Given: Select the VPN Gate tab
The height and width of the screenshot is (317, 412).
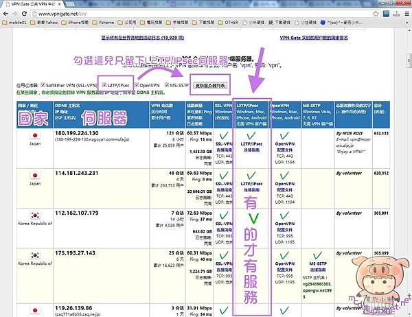Looking at the screenshot, I should pos(33,4).
